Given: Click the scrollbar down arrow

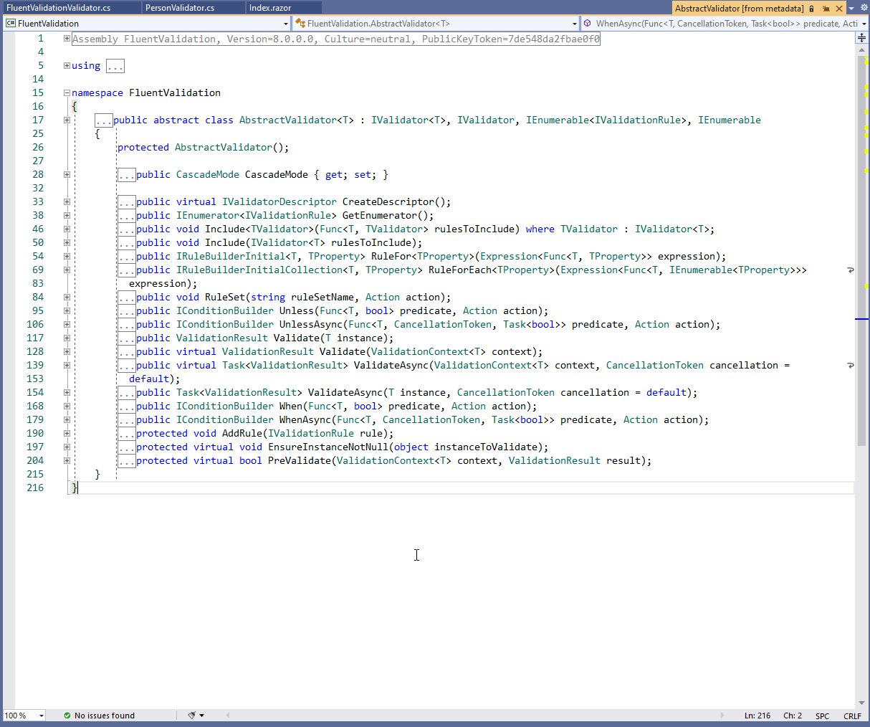Looking at the screenshot, I should (x=861, y=703).
